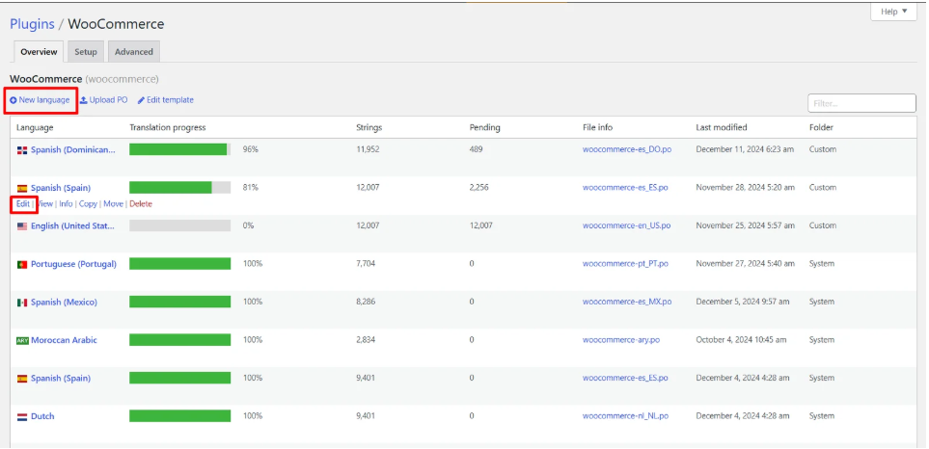Open Edit template link
Image resolution: width=929 pixels, height=449 pixels.
[165, 100]
